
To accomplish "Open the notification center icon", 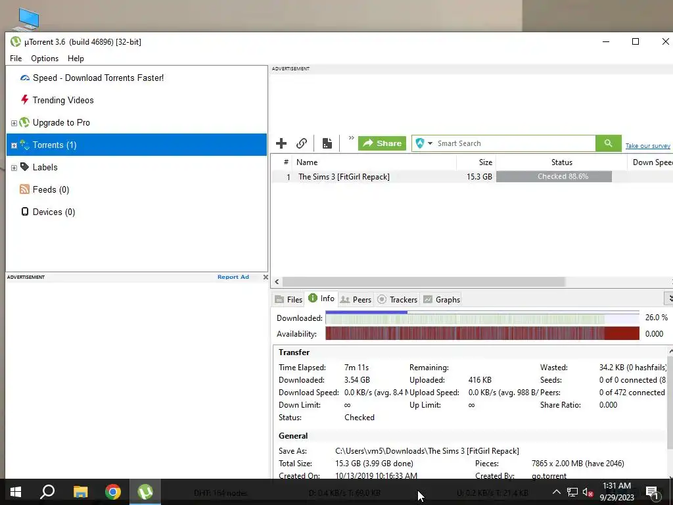I will pyautogui.click(x=652, y=492).
